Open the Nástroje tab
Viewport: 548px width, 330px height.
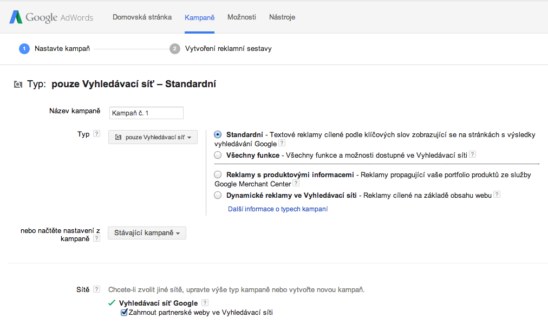pyautogui.click(x=282, y=17)
